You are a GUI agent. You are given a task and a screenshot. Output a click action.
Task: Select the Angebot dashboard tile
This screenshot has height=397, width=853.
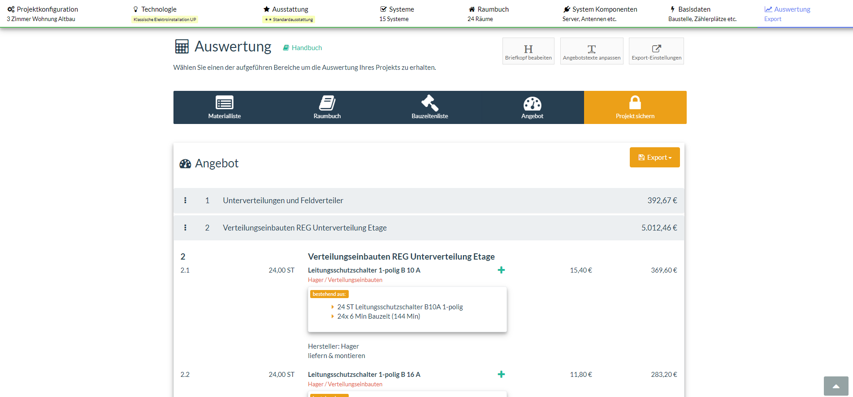click(532, 107)
